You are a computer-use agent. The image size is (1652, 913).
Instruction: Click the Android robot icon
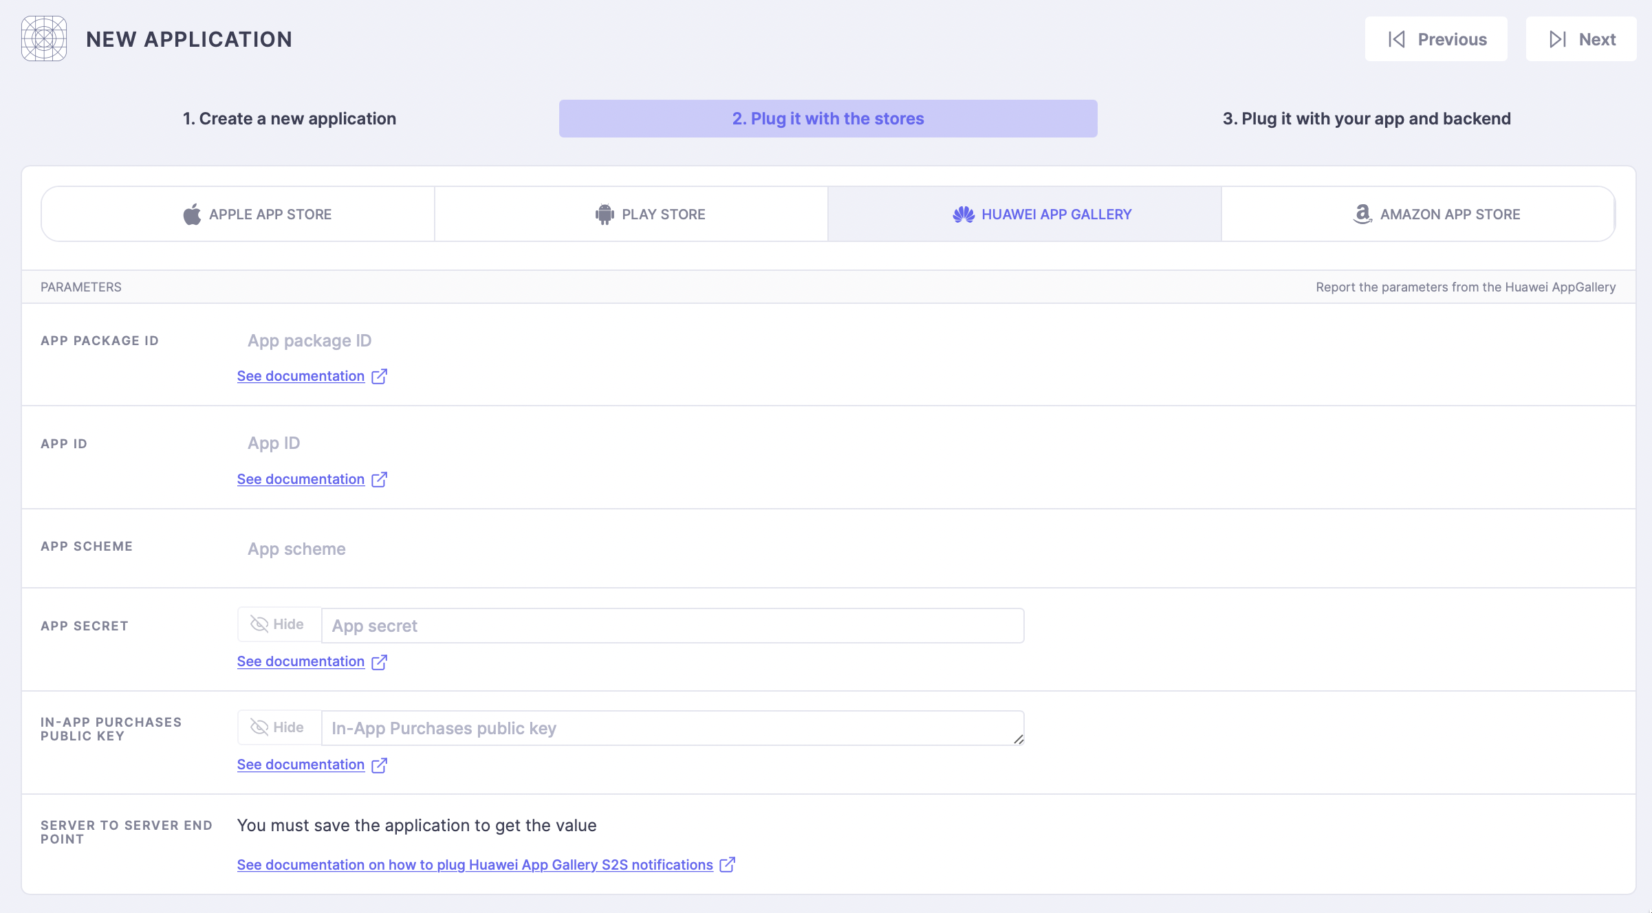(x=605, y=214)
